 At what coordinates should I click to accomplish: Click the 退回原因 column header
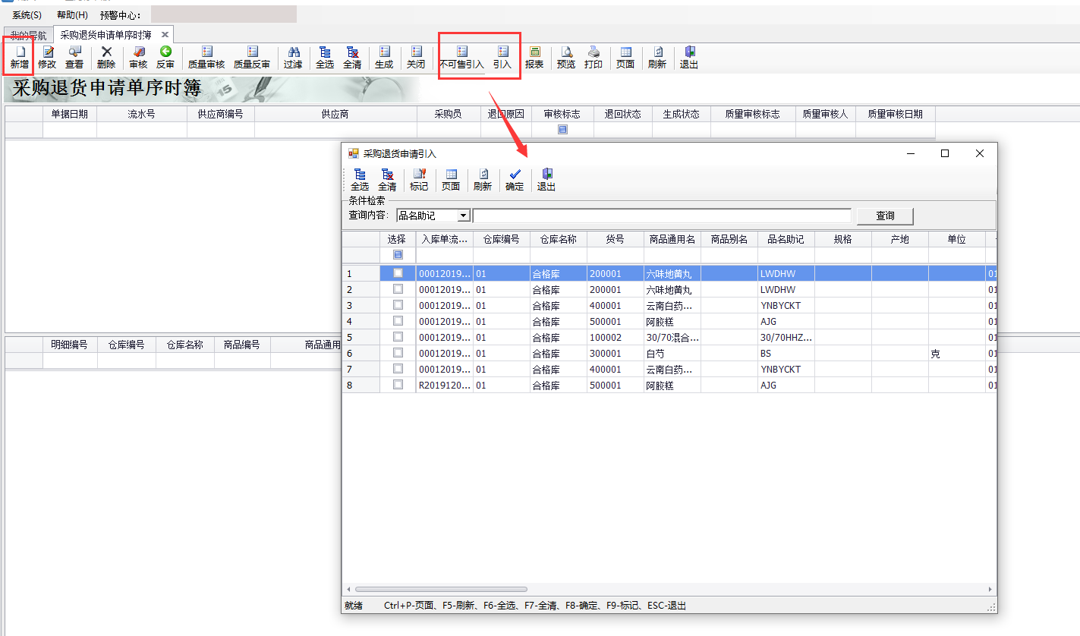pyautogui.click(x=505, y=114)
